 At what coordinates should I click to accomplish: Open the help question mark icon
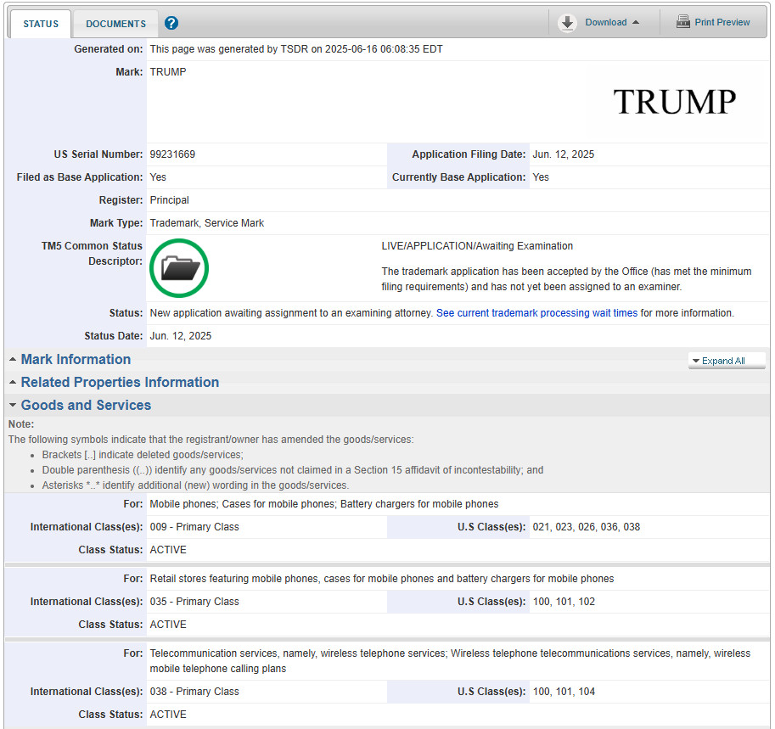(171, 23)
